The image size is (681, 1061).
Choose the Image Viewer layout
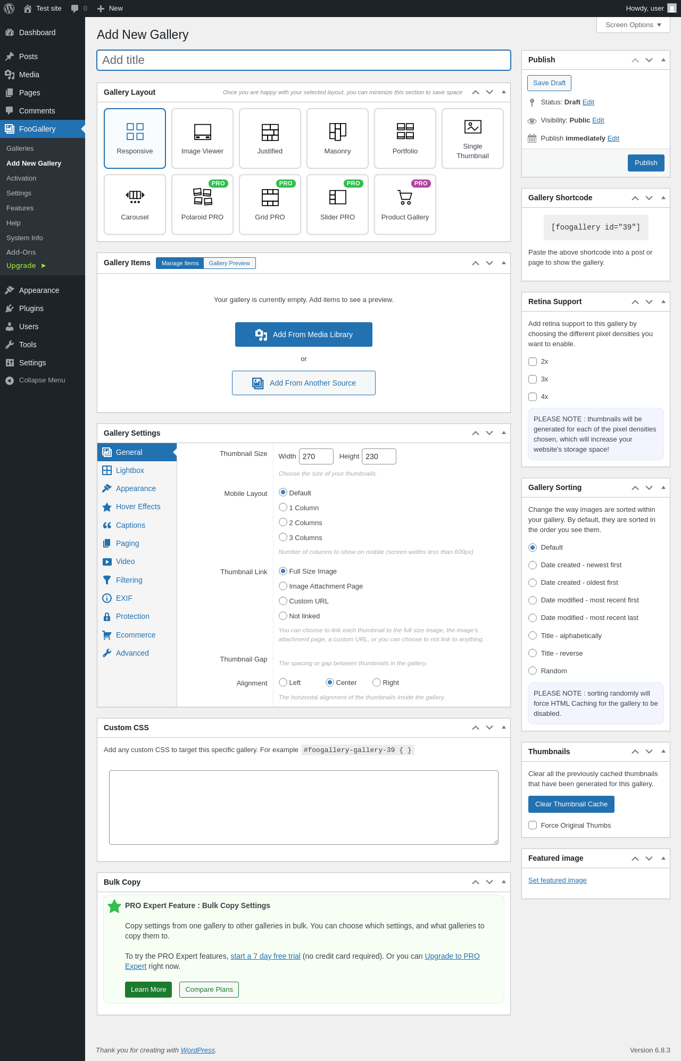[202, 138]
